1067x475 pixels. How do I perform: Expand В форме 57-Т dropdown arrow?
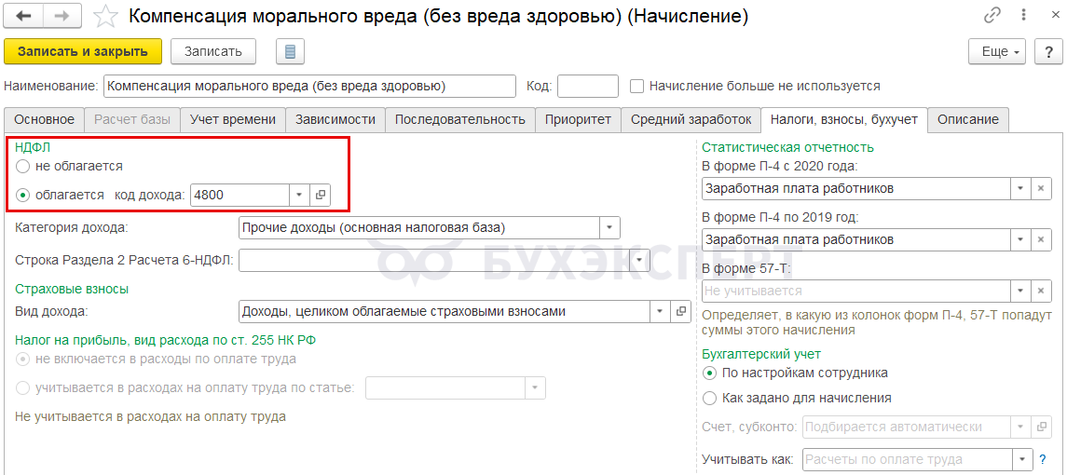click(1020, 291)
